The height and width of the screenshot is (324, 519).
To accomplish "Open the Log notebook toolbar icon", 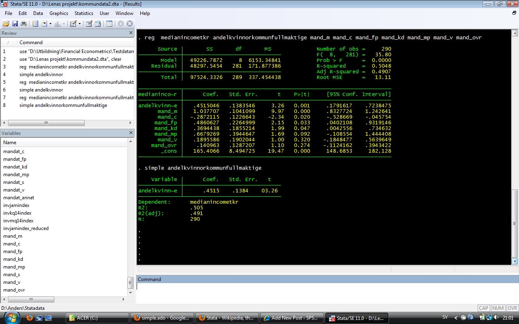I will (x=35, y=24).
